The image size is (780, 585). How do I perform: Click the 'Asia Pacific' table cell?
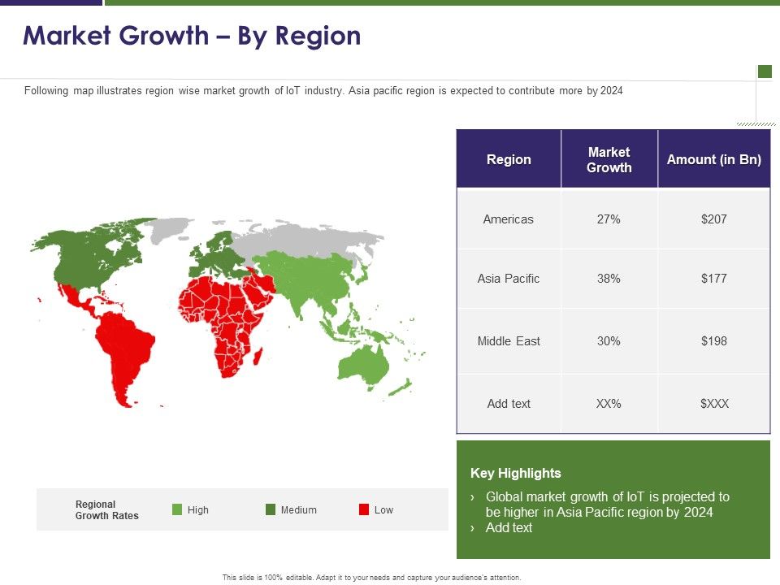509,279
